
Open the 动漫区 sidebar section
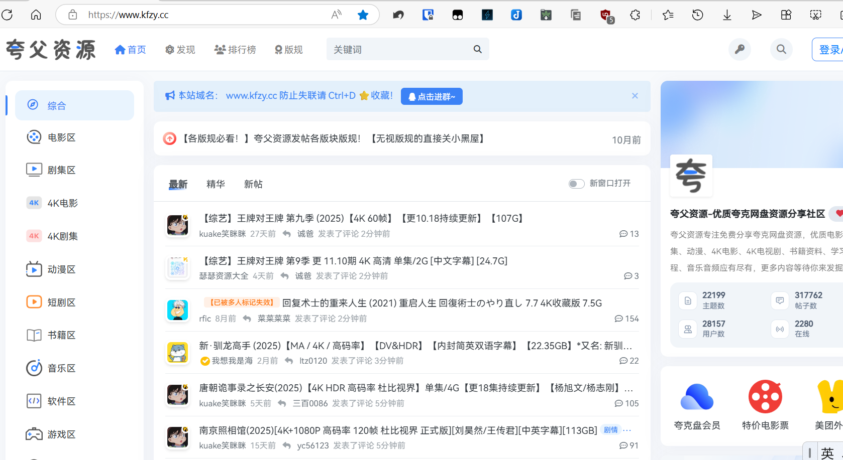click(x=61, y=269)
